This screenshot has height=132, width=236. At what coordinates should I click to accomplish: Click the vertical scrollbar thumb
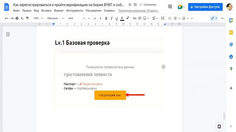[x=224, y=117]
